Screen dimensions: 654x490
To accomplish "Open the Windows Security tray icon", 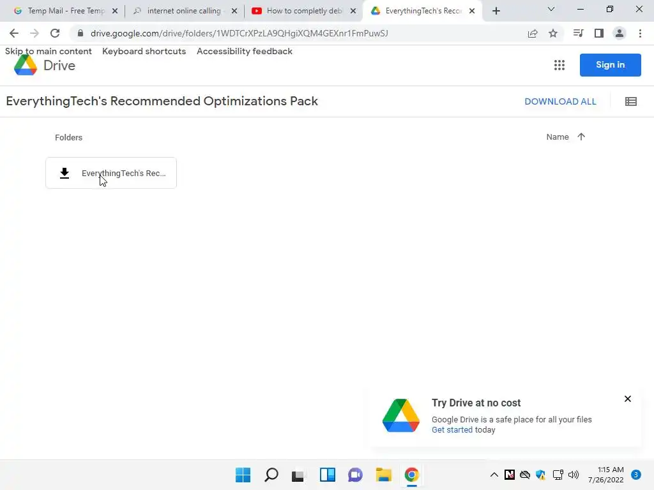I will tap(540, 475).
